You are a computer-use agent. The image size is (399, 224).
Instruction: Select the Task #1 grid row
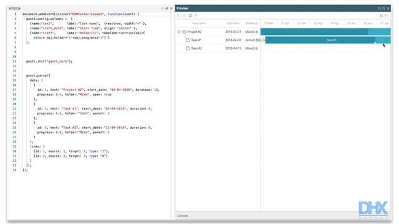click(x=218, y=40)
